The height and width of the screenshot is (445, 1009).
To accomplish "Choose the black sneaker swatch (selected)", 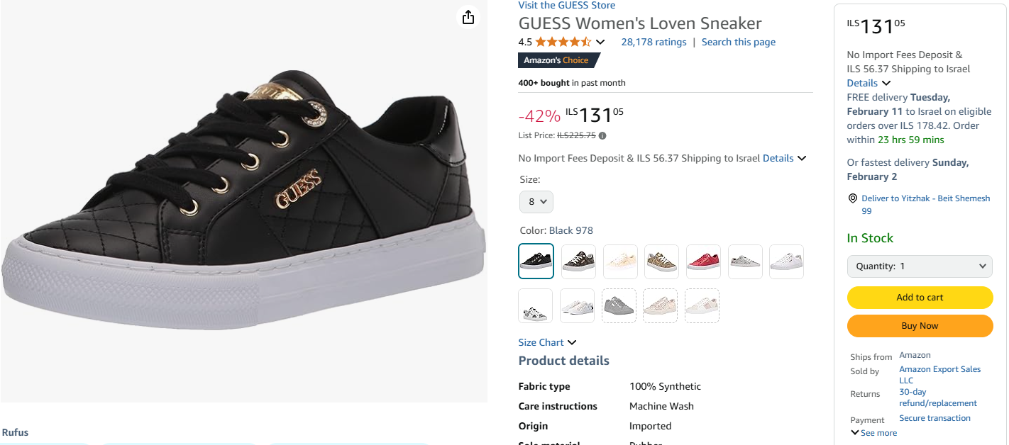I will (x=536, y=261).
